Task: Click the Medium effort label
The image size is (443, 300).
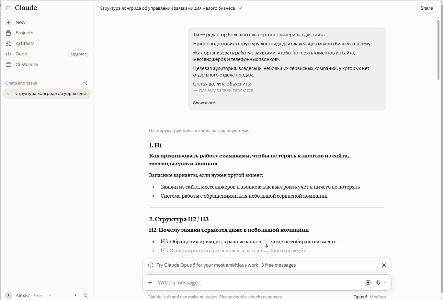Action: click(x=378, y=297)
